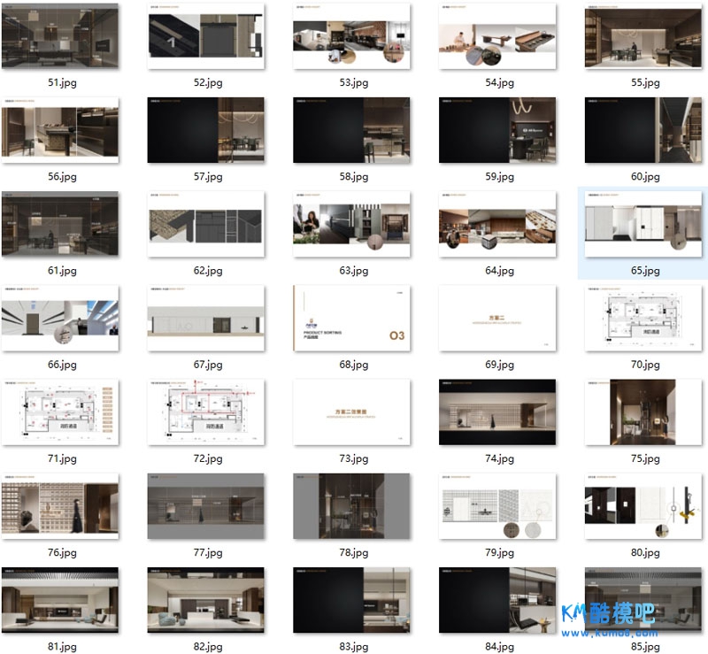Select the 51.jpg thumbnail
The width and height of the screenshot is (708, 654).
tap(61, 36)
